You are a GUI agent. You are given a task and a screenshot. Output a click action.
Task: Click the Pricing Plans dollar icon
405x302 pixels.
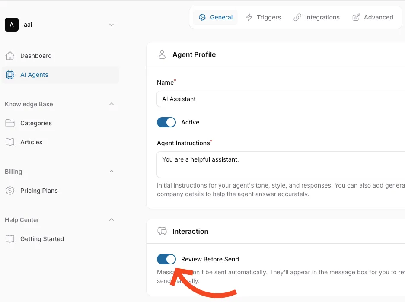(10, 191)
